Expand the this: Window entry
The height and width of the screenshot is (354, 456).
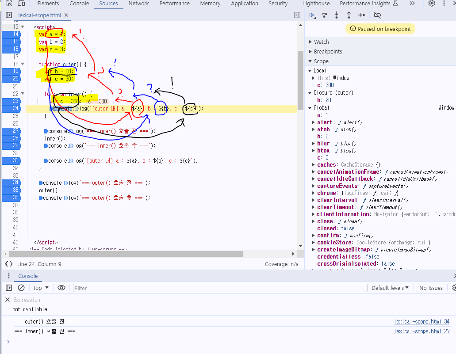click(x=313, y=78)
